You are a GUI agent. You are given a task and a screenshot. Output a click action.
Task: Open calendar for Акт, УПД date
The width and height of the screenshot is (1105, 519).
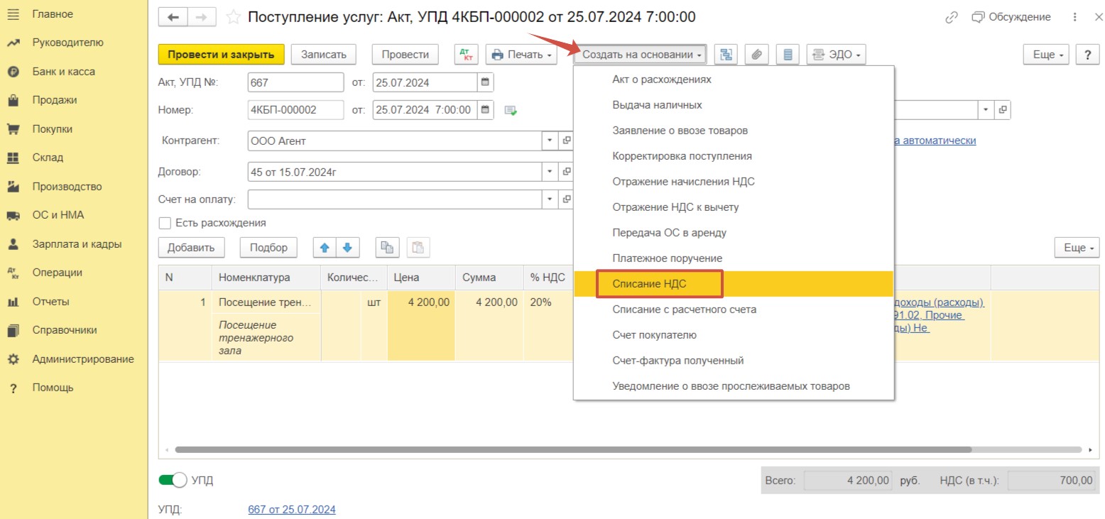coord(485,82)
